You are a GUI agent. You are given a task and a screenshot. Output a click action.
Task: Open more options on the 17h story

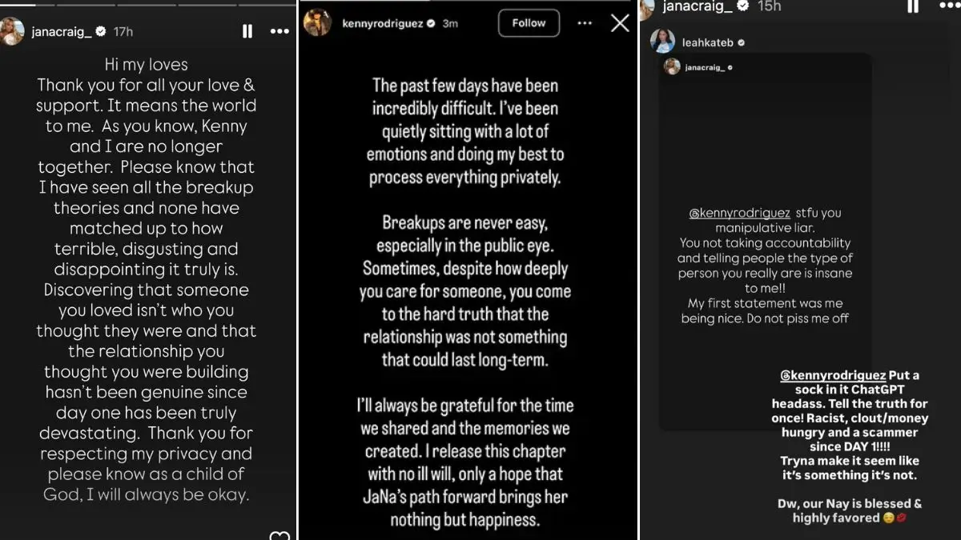[279, 31]
